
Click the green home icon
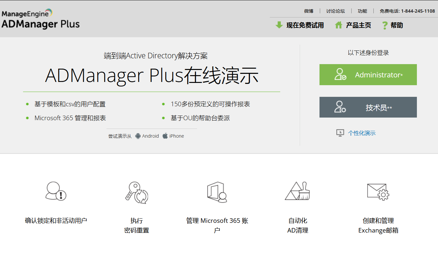click(339, 25)
